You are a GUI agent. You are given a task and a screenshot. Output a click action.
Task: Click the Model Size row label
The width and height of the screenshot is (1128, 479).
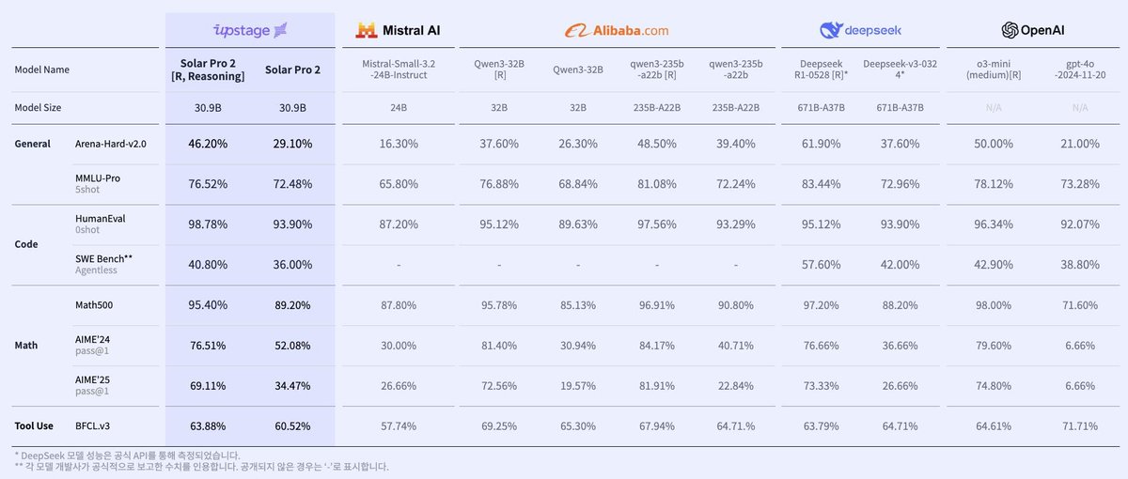click(38, 108)
